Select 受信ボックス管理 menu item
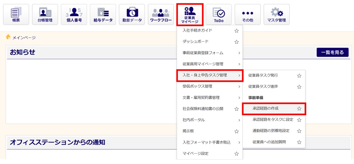 pyautogui.click(x=210, y=86)
